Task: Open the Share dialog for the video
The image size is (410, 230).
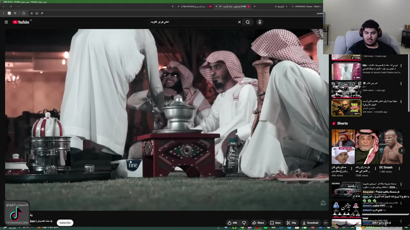Action: 258,223
